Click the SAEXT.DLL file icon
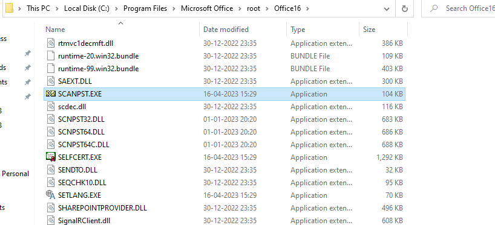The width and height of the screenshot is (495, 225). tap(51, 81)
